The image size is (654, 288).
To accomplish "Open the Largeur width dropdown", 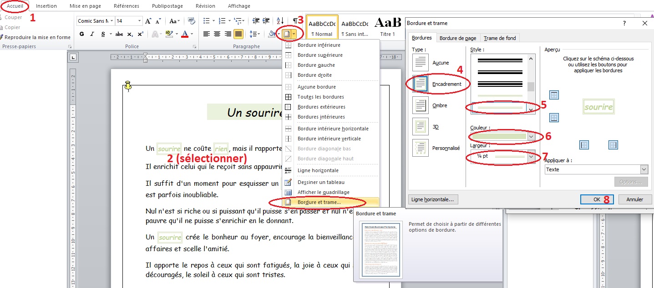I will (531, 156).
